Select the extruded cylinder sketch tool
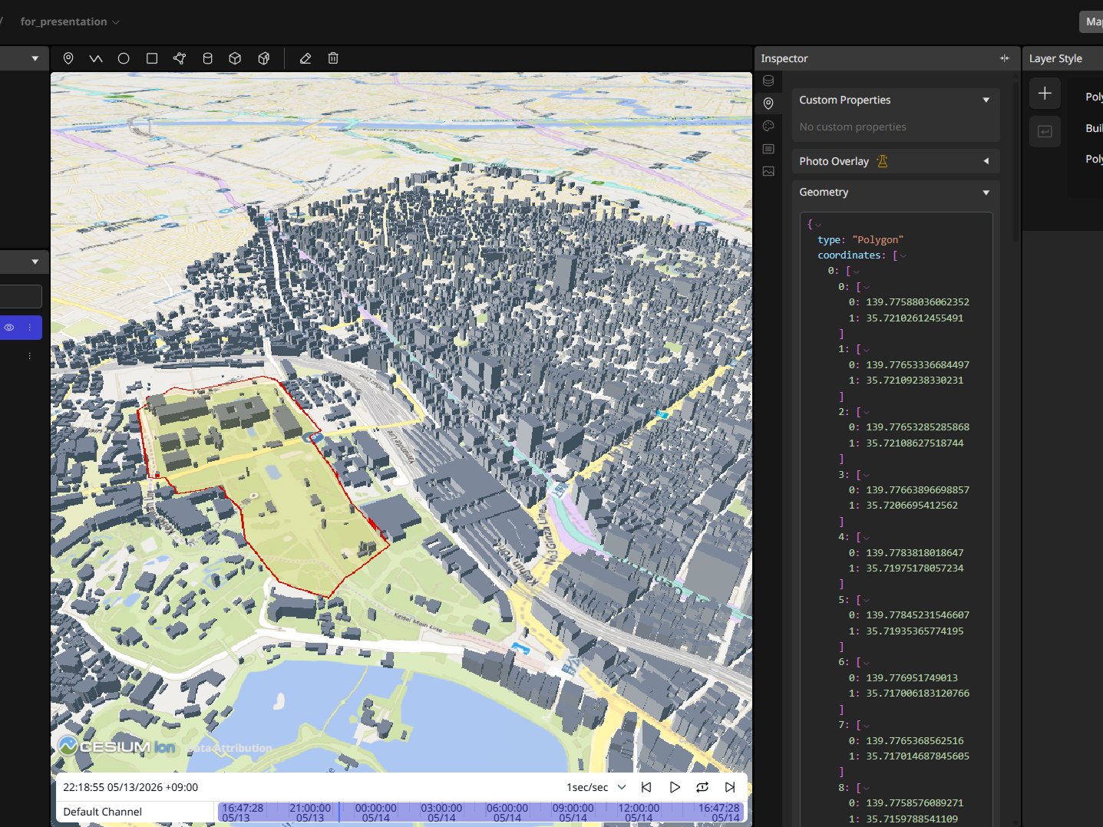The height and width of the screenshot is (827, 1103). click(x=207, y=58)
